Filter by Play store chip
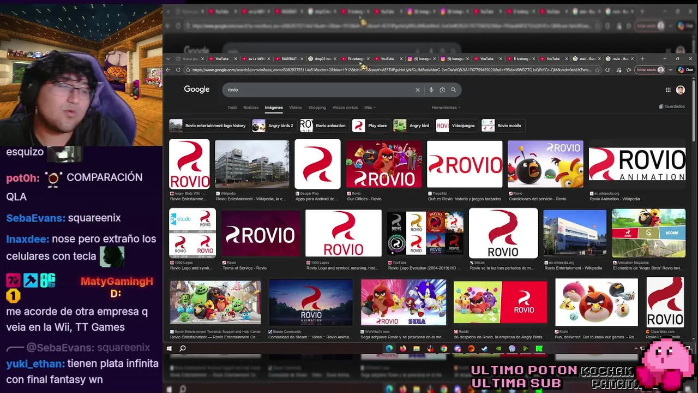 (x=370, y=126)
